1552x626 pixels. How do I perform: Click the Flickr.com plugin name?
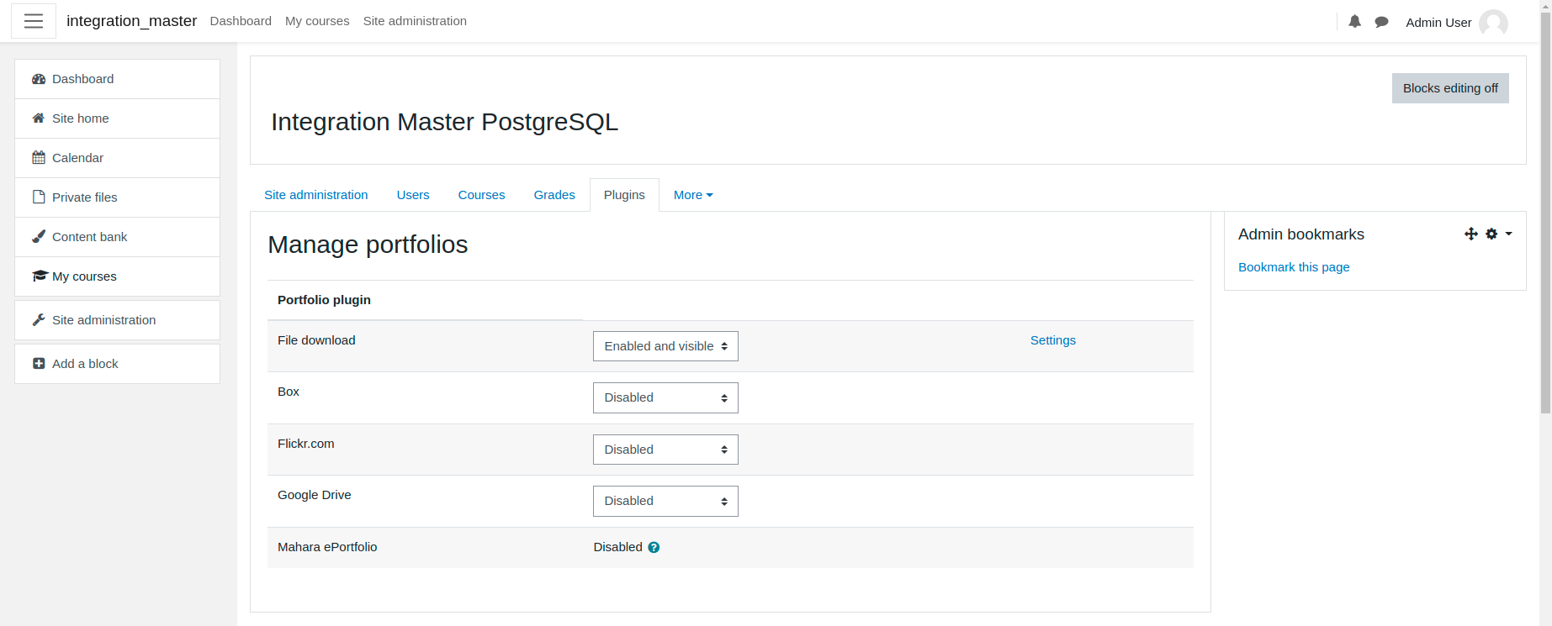pos(306,444)
